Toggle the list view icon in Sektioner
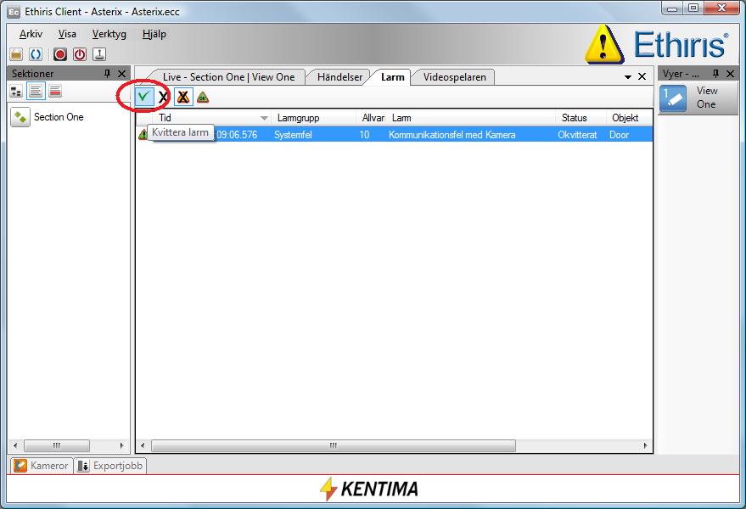The image size is (746, 509). tap(36, 91)
